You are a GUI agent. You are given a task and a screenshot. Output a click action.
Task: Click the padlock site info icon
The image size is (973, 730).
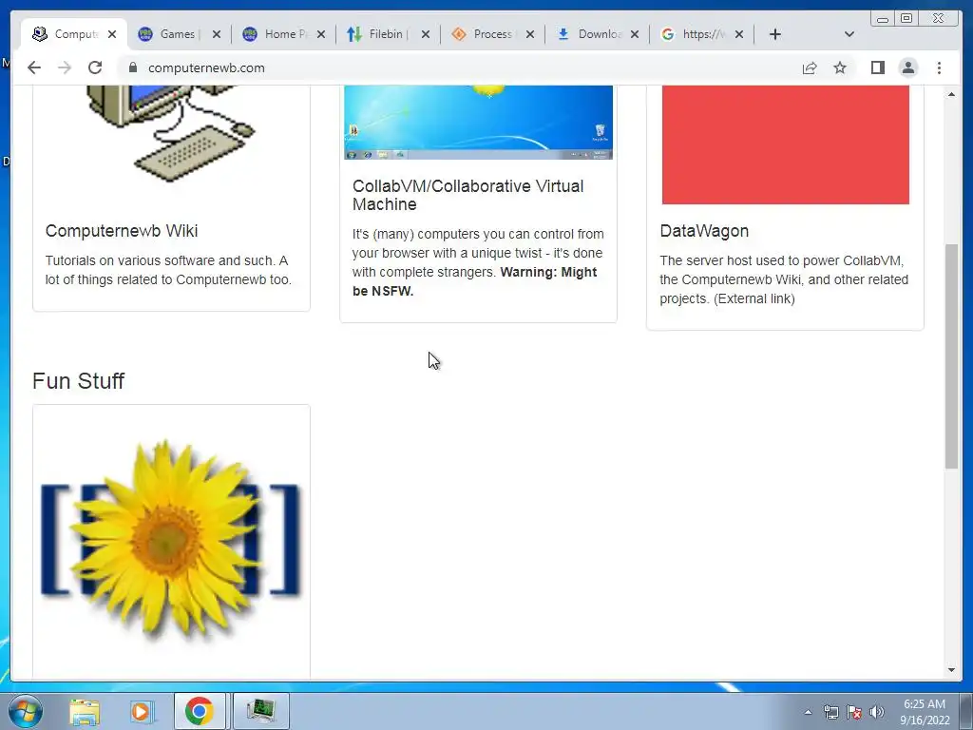point(133,67)
